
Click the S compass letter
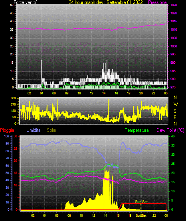175,111
